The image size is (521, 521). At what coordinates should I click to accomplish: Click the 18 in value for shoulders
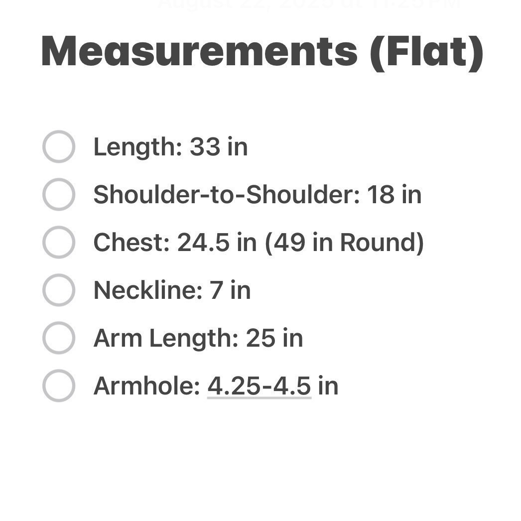394,195
